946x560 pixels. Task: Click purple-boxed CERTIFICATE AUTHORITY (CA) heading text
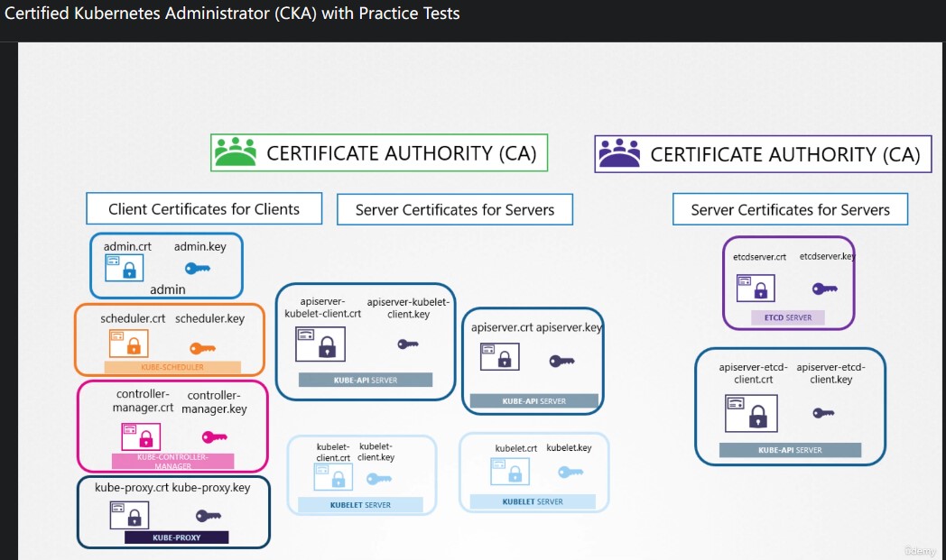(x=785, y=154)
